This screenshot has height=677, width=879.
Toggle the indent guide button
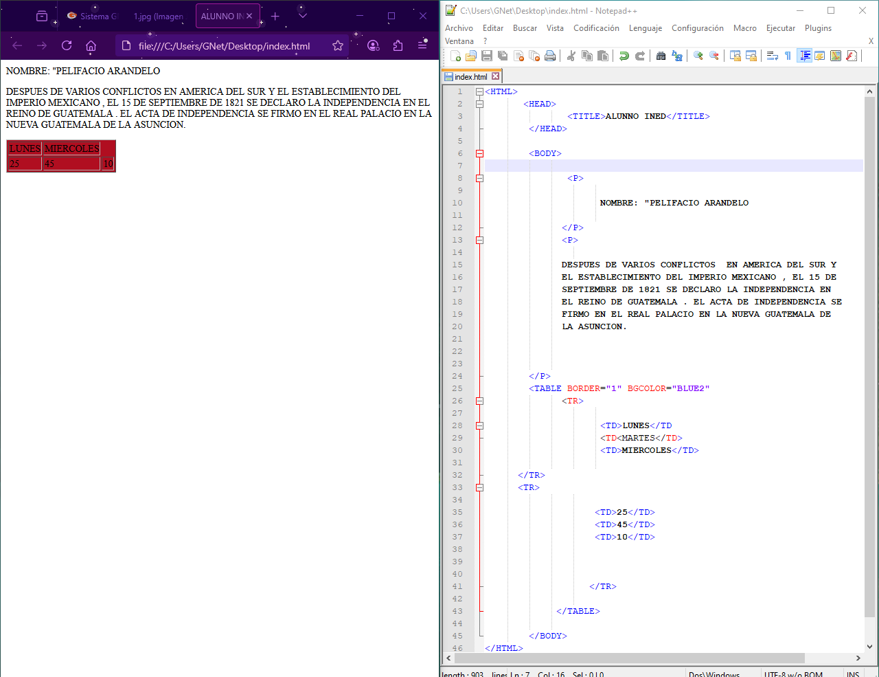pyautogui.click(x=804, y=56)
